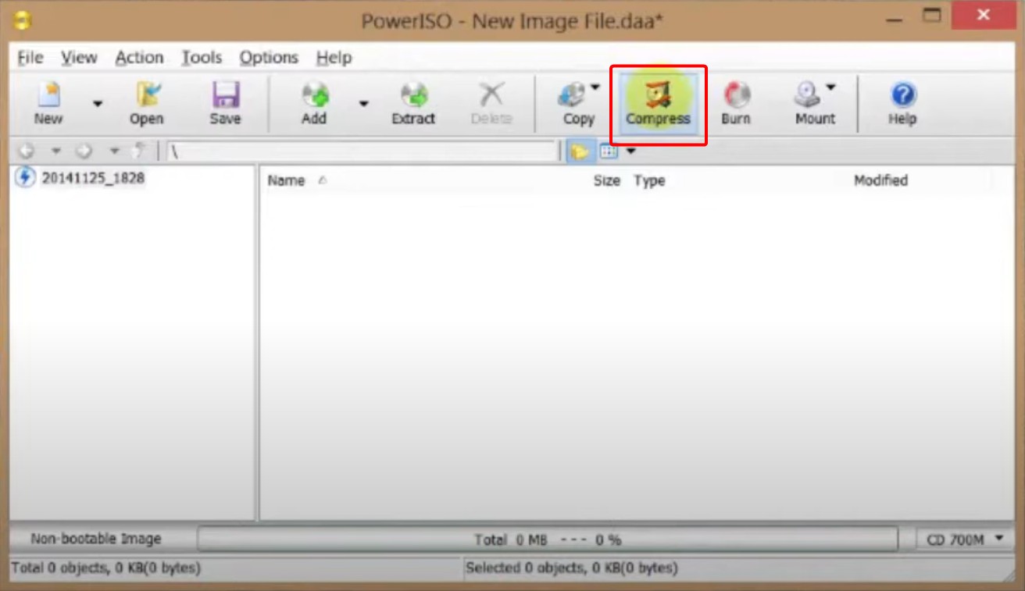Click the Total 0 MB capacity bar
Viewport: 1025px width, 591px height.
coord(548,539)
